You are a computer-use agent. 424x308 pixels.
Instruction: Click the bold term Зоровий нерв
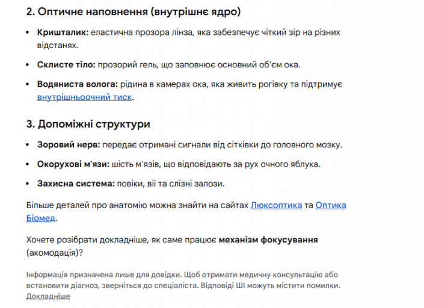[x=68, y=145]
